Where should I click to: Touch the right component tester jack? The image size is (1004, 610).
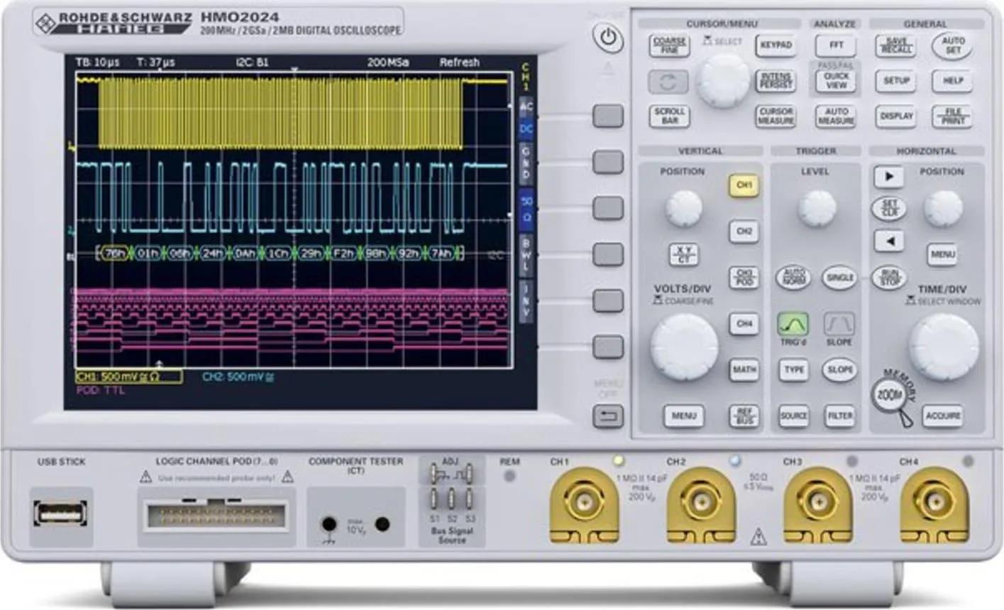pos(382,525)
